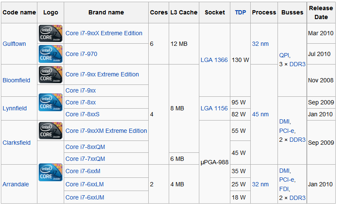This screenshot has height=205, width=337.
Task: Open the TDP column header link
Action: click(x=240, y=12)
